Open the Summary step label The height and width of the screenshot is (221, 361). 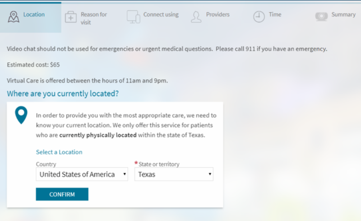(x=343, y=14)
